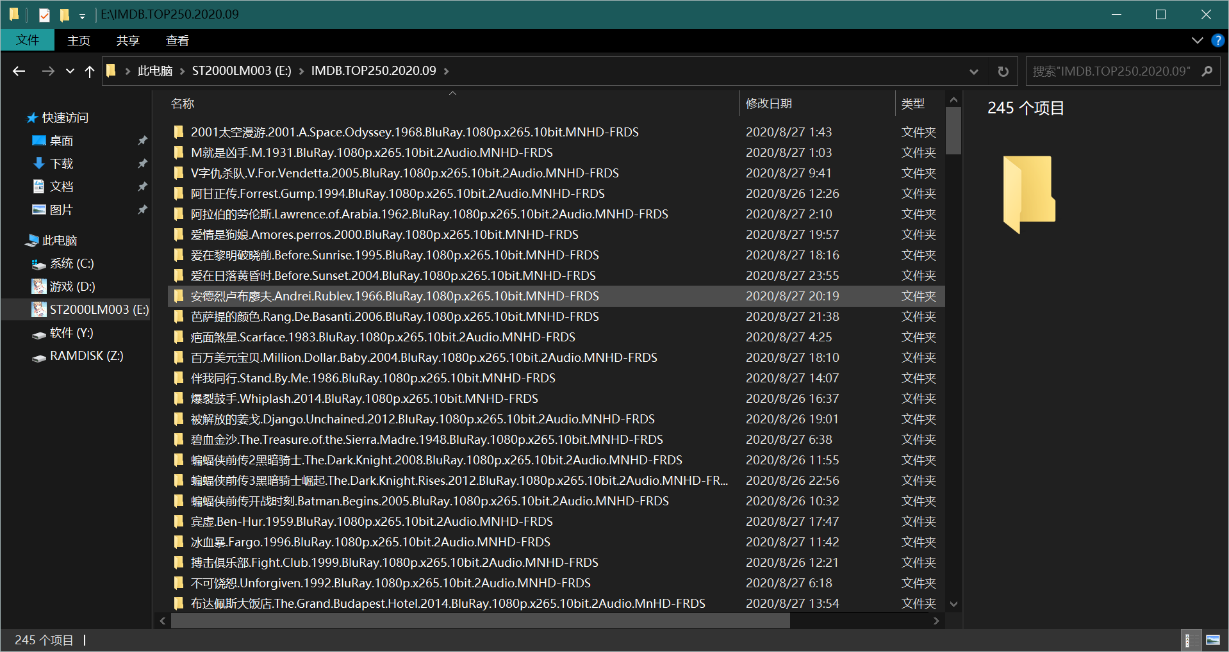1229x652 pixels.
Task: Click the Properties quick access toolbar icon
Action: [x=44, y=14]
